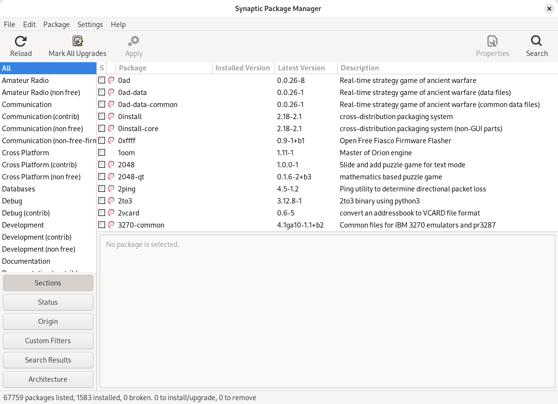Sort by the Description column header
Screen dimensions: 558x404
coord(447,68)
